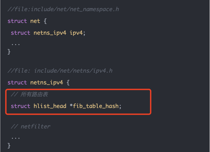The image size is (210, 152).
Task: Click the "ipv4;" member name
Action: [78, 33]
